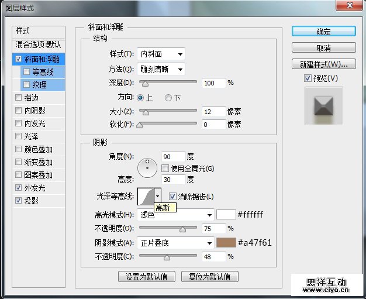Viewport: 366px width, 299px height.
Task: Open the 投影 style settings
Action: coord(32,201)
